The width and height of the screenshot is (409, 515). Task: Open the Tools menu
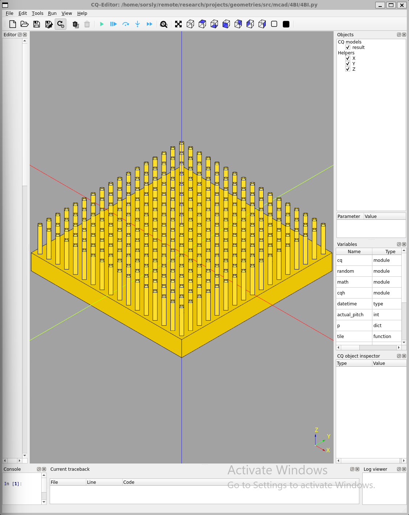[37, 13]
